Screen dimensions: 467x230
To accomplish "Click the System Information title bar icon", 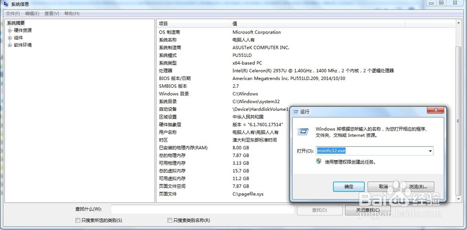I will tap(6, 4).
